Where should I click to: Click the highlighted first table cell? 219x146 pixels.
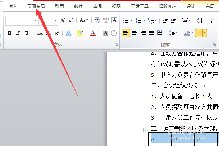[x=160, y=138]
